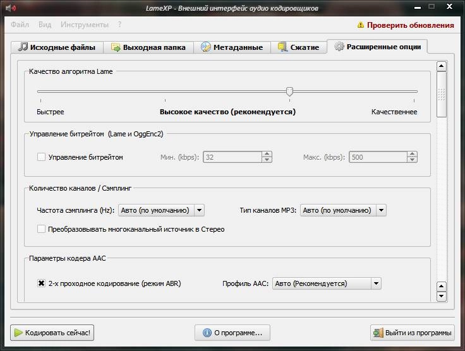465x351 pixels.
Task: Open the Профиль AAC dropdown
Action: click(x=327, y=283)
